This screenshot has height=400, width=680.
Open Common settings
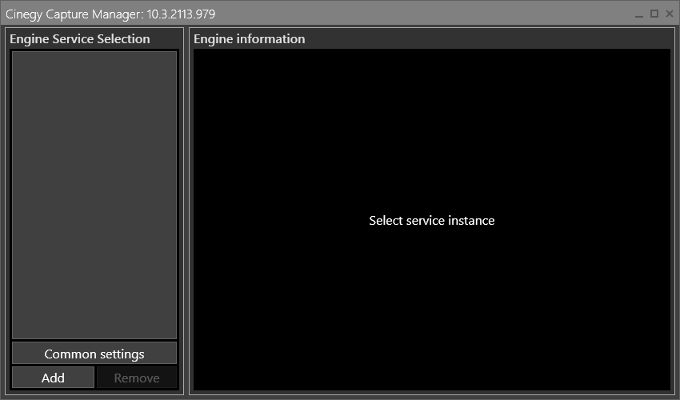coord(94,353)
